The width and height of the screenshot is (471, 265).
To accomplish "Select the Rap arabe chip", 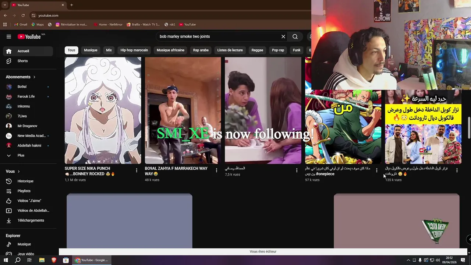I will pos(201,50).
